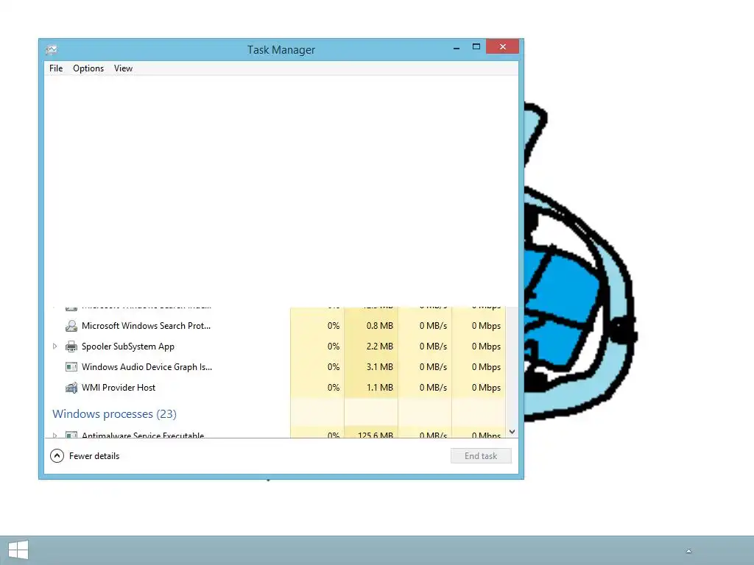Open the File menu

pyautogui.click(x=56, y=68)
